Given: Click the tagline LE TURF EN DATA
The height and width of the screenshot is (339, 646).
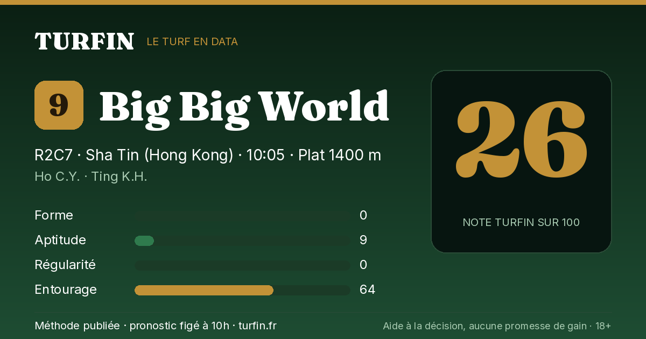Looking at the screenshot, I should 192,41.
